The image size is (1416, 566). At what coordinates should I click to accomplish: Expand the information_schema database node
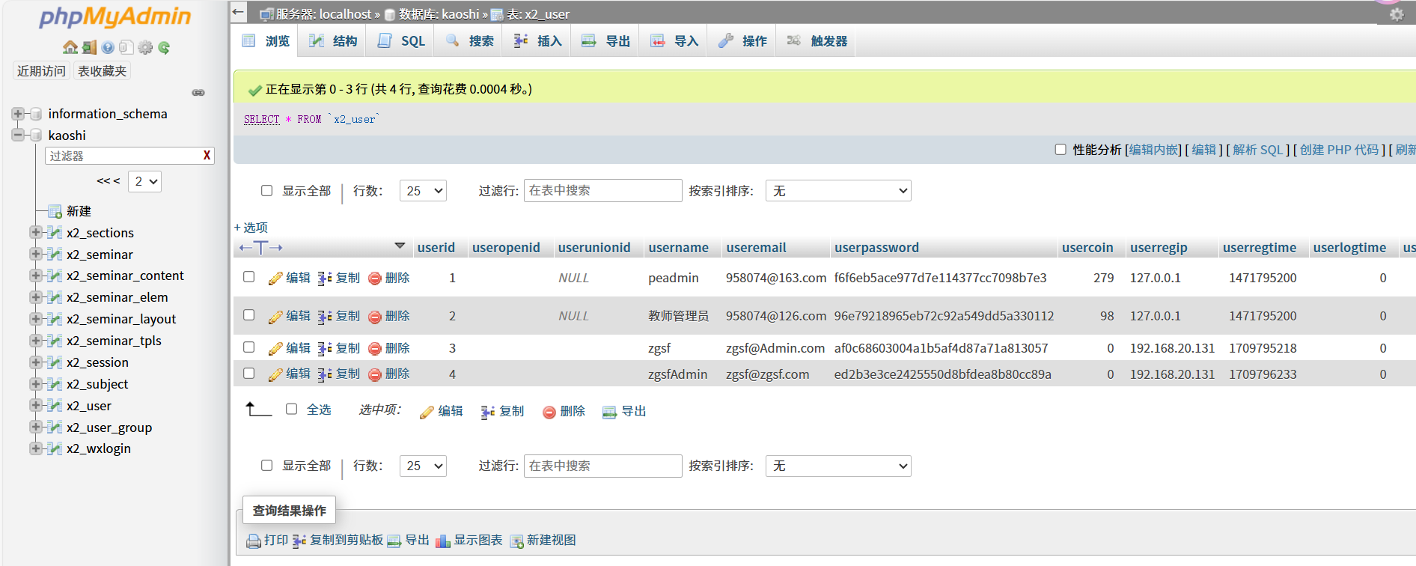pos(17,114)
